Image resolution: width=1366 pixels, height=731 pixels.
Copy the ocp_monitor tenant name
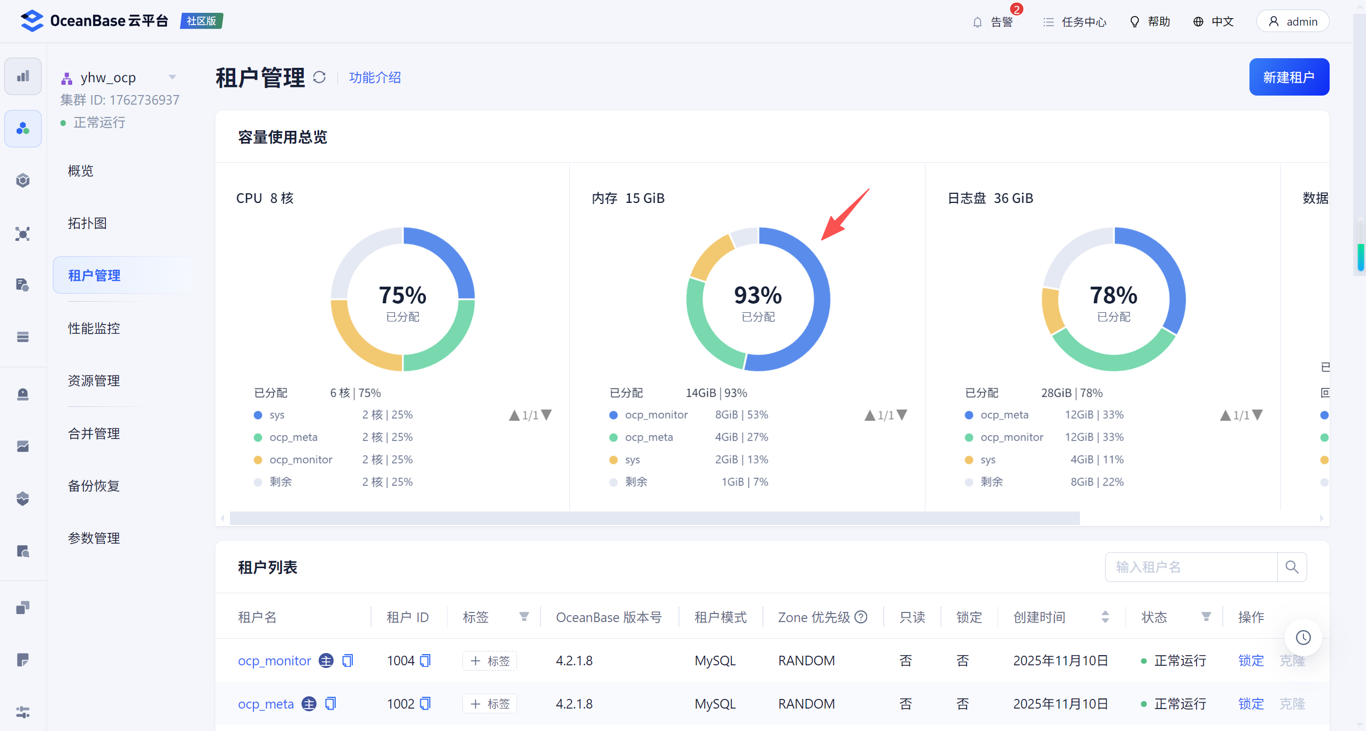point(348,661)
